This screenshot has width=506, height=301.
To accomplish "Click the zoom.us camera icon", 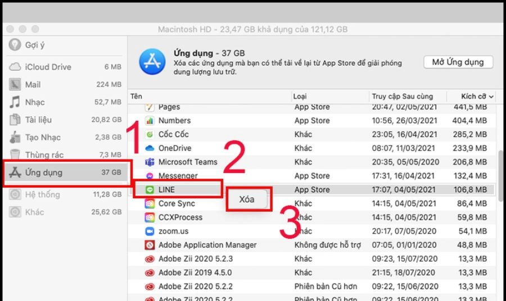I will [x=150, y=231].
